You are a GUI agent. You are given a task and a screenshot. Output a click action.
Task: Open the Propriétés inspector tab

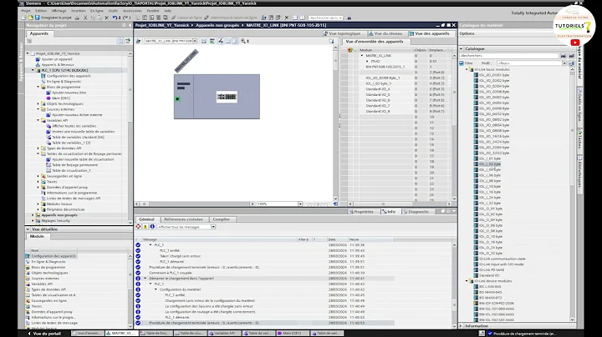click(x=360, y=212)
